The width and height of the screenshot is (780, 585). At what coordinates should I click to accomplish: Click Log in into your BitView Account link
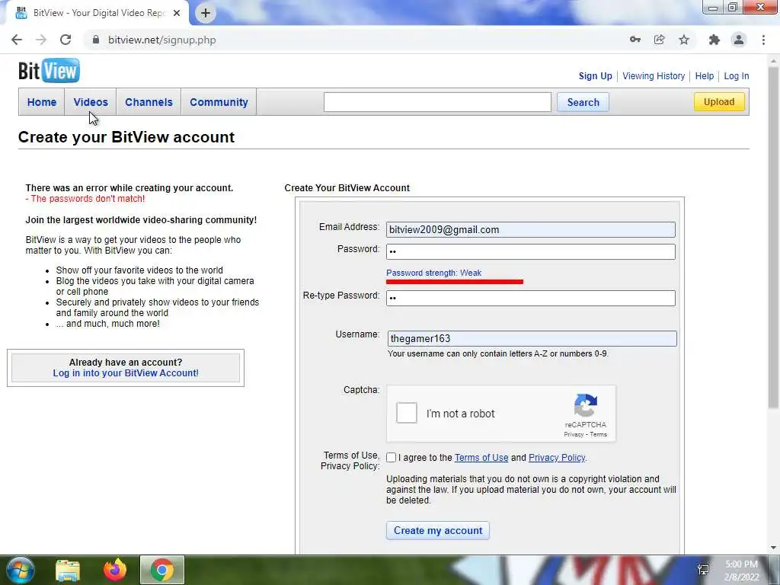(126, 373)
